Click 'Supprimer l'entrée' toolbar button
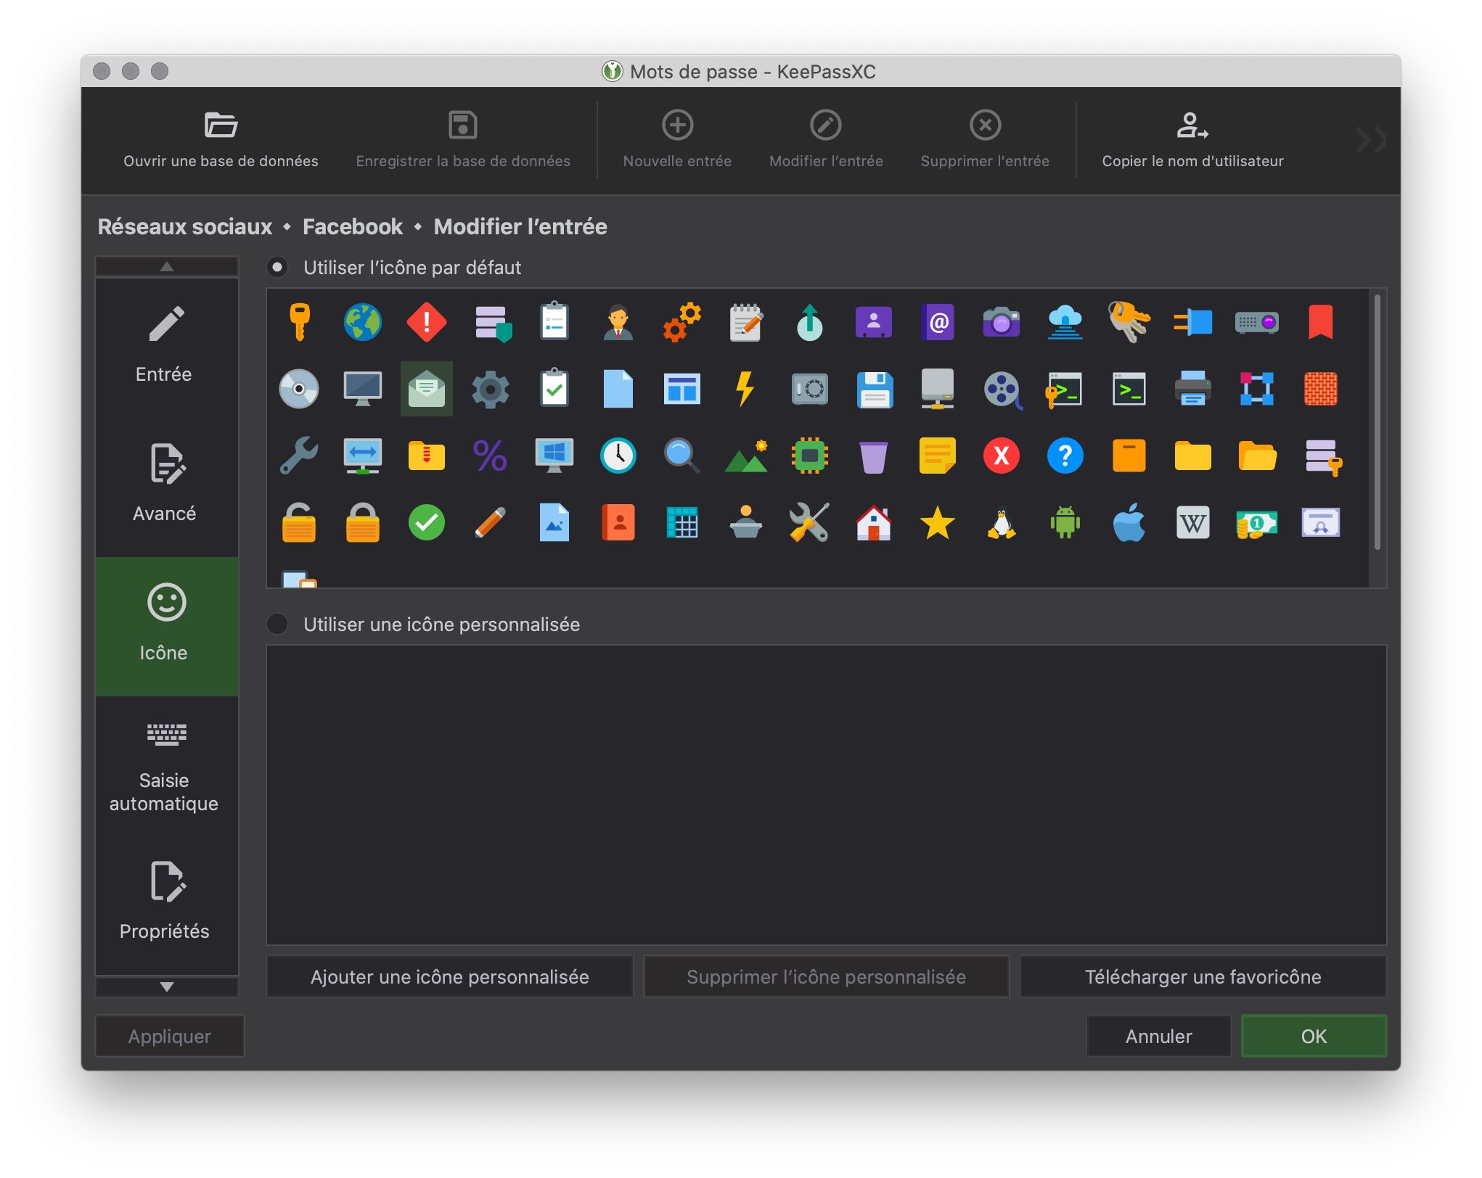The height and width of the screenshot is (1178, 1482). tap(985, 141)
